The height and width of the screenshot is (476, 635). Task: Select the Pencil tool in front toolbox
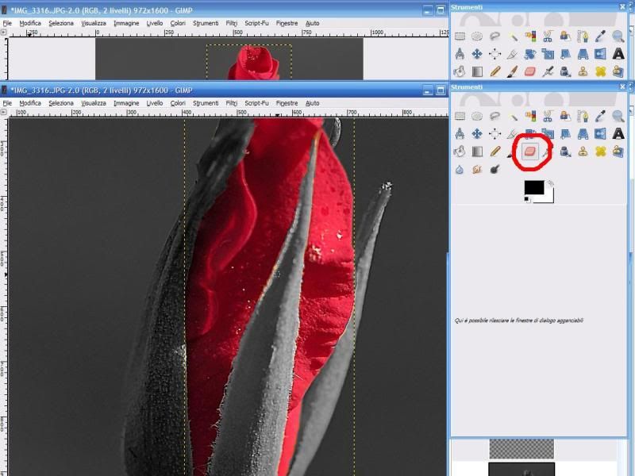coord(495,152)
